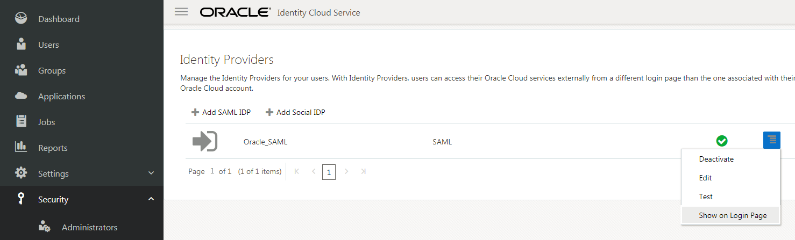Click the Page 1 input field

tap(212, 171)
